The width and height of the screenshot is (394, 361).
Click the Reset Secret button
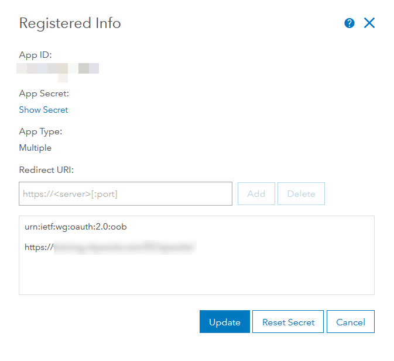tap(288, 322)
